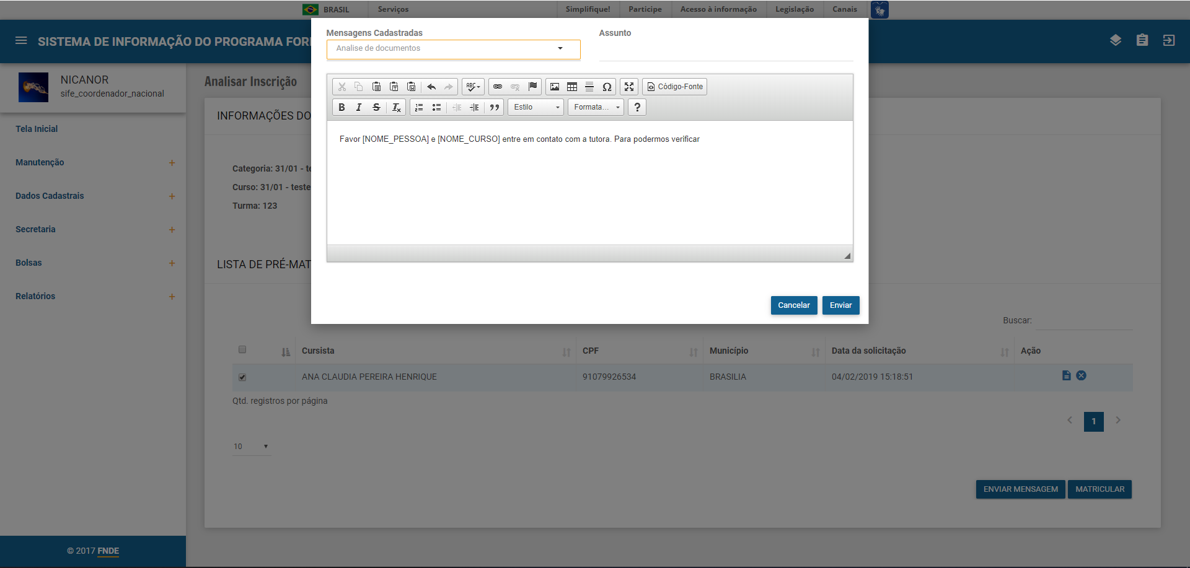Toggle the select-all checkbox in table header

242,349
